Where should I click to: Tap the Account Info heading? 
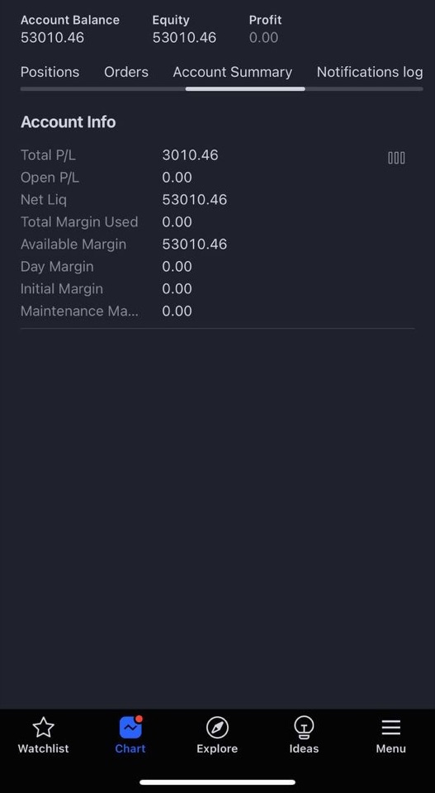69,122
